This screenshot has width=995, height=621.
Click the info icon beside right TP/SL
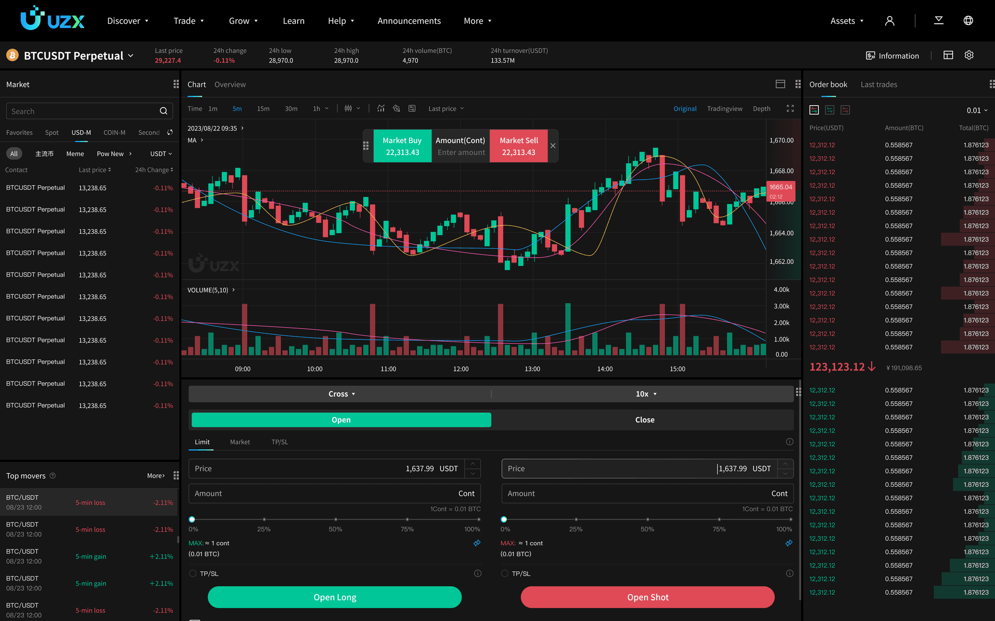click(x=790, y=573)
